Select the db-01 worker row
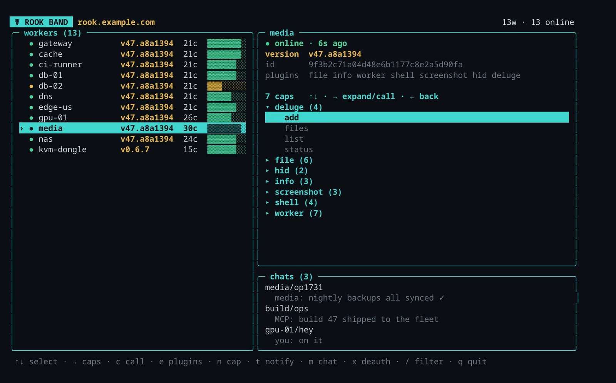 (x=133, y=75)
